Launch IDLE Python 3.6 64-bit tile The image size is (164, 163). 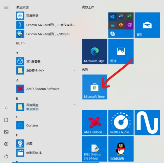coord(94,149)
